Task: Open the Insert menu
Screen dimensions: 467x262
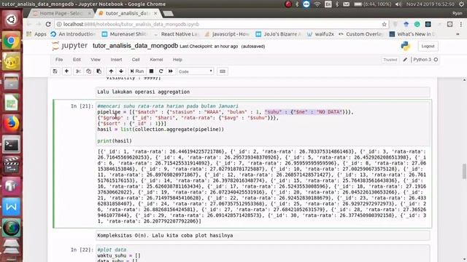Action: [x=116, y=60]
